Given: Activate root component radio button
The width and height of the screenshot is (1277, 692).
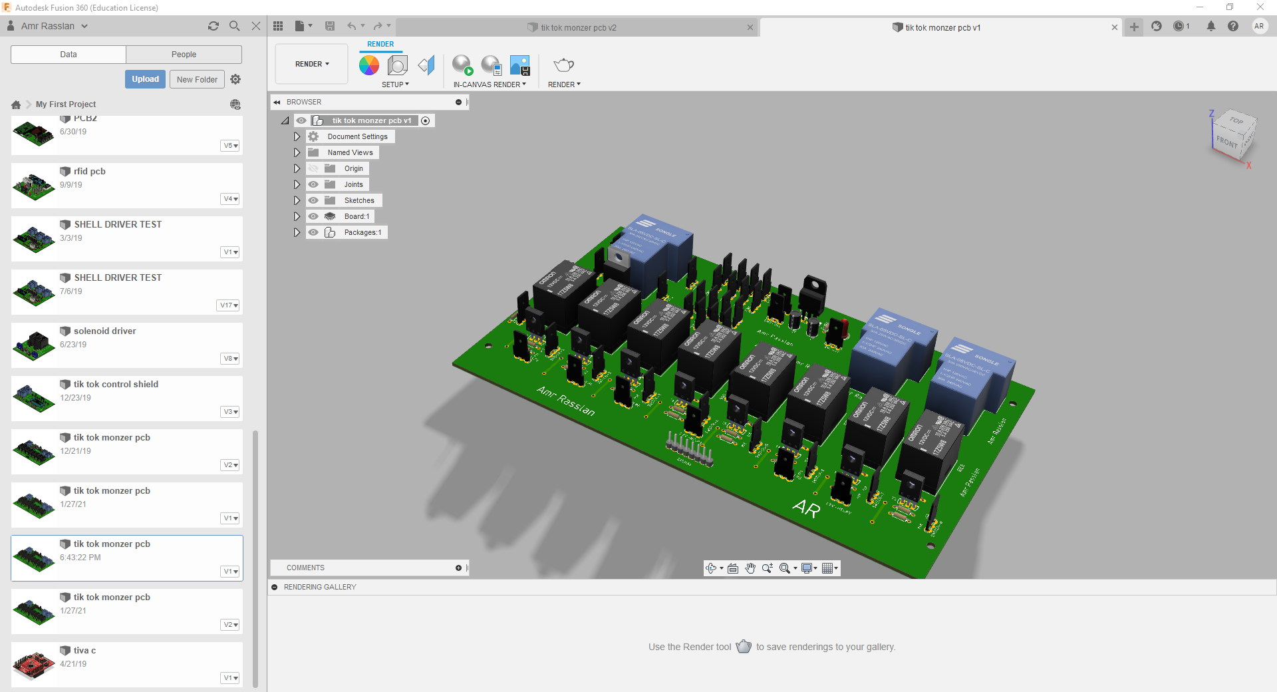Looking at the screenshot, I should click(426, 120).
